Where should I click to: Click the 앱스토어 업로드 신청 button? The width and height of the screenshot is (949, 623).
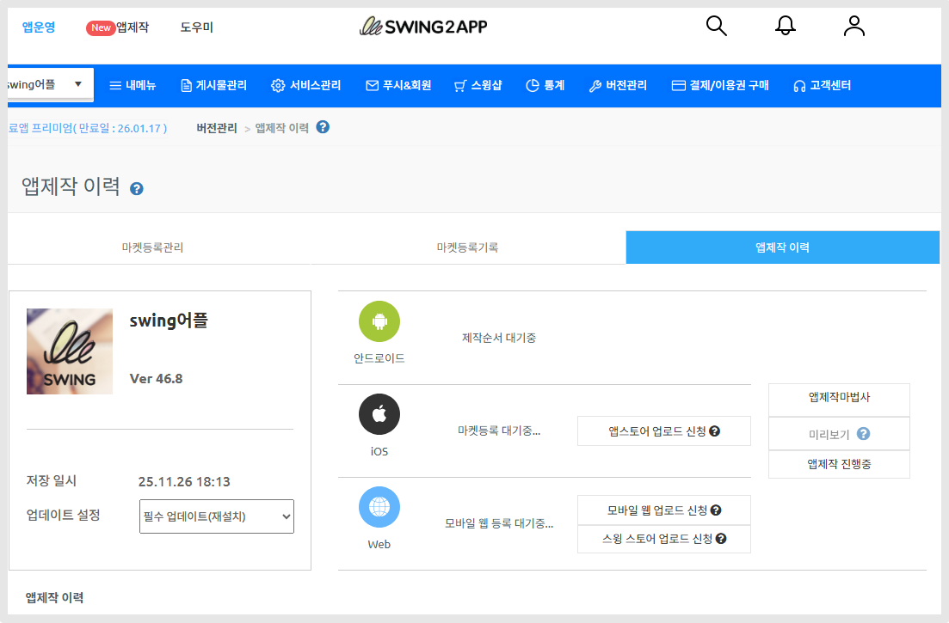point(663,431)
